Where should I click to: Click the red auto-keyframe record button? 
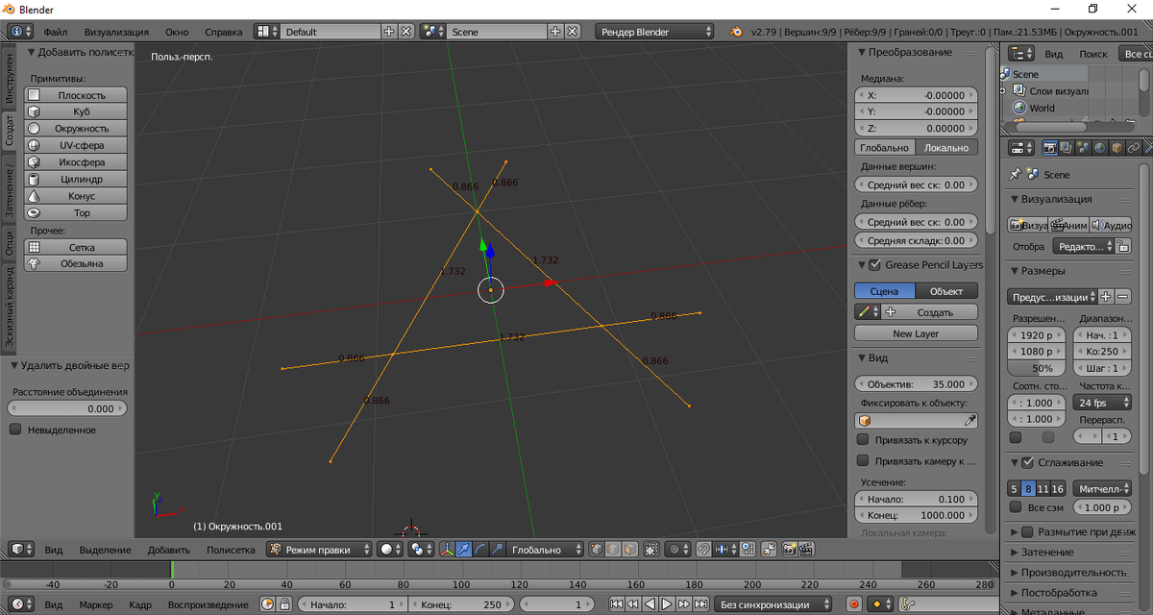[853, 604]
